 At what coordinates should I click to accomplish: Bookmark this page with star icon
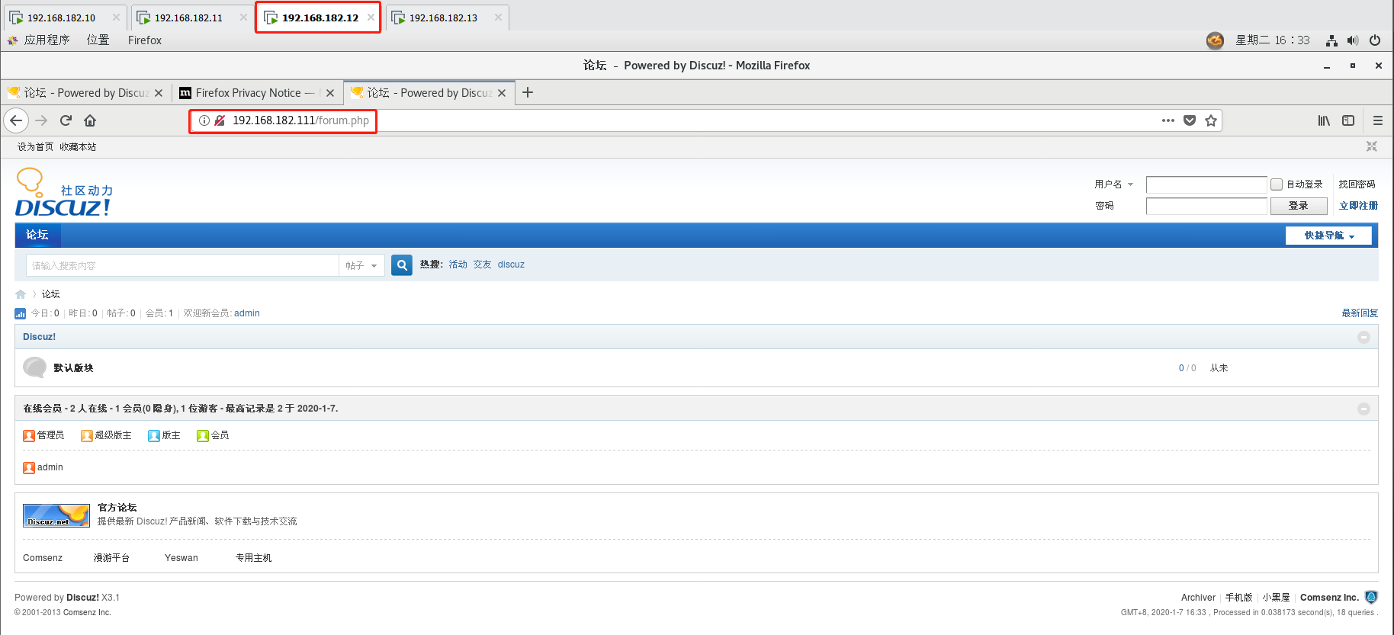point(1211,120)
